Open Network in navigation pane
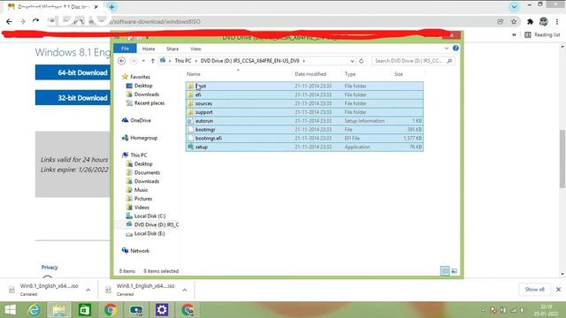Screen dimensions: 566x318 135,251
